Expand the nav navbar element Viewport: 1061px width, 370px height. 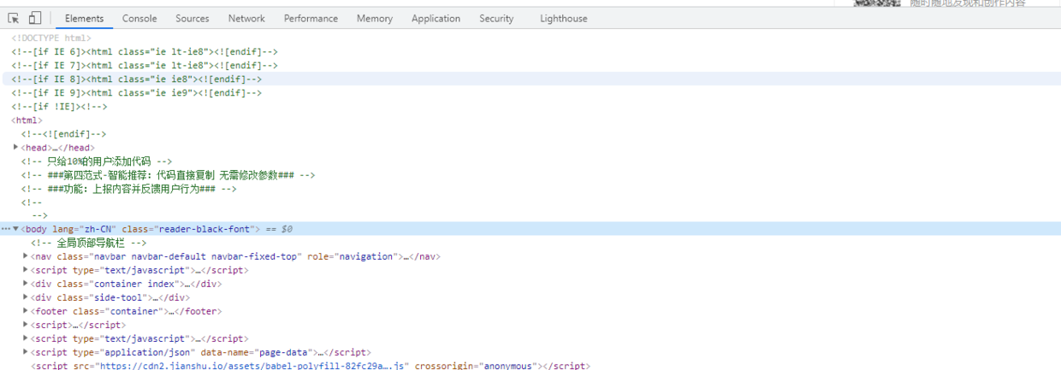(x=26, y=256)
